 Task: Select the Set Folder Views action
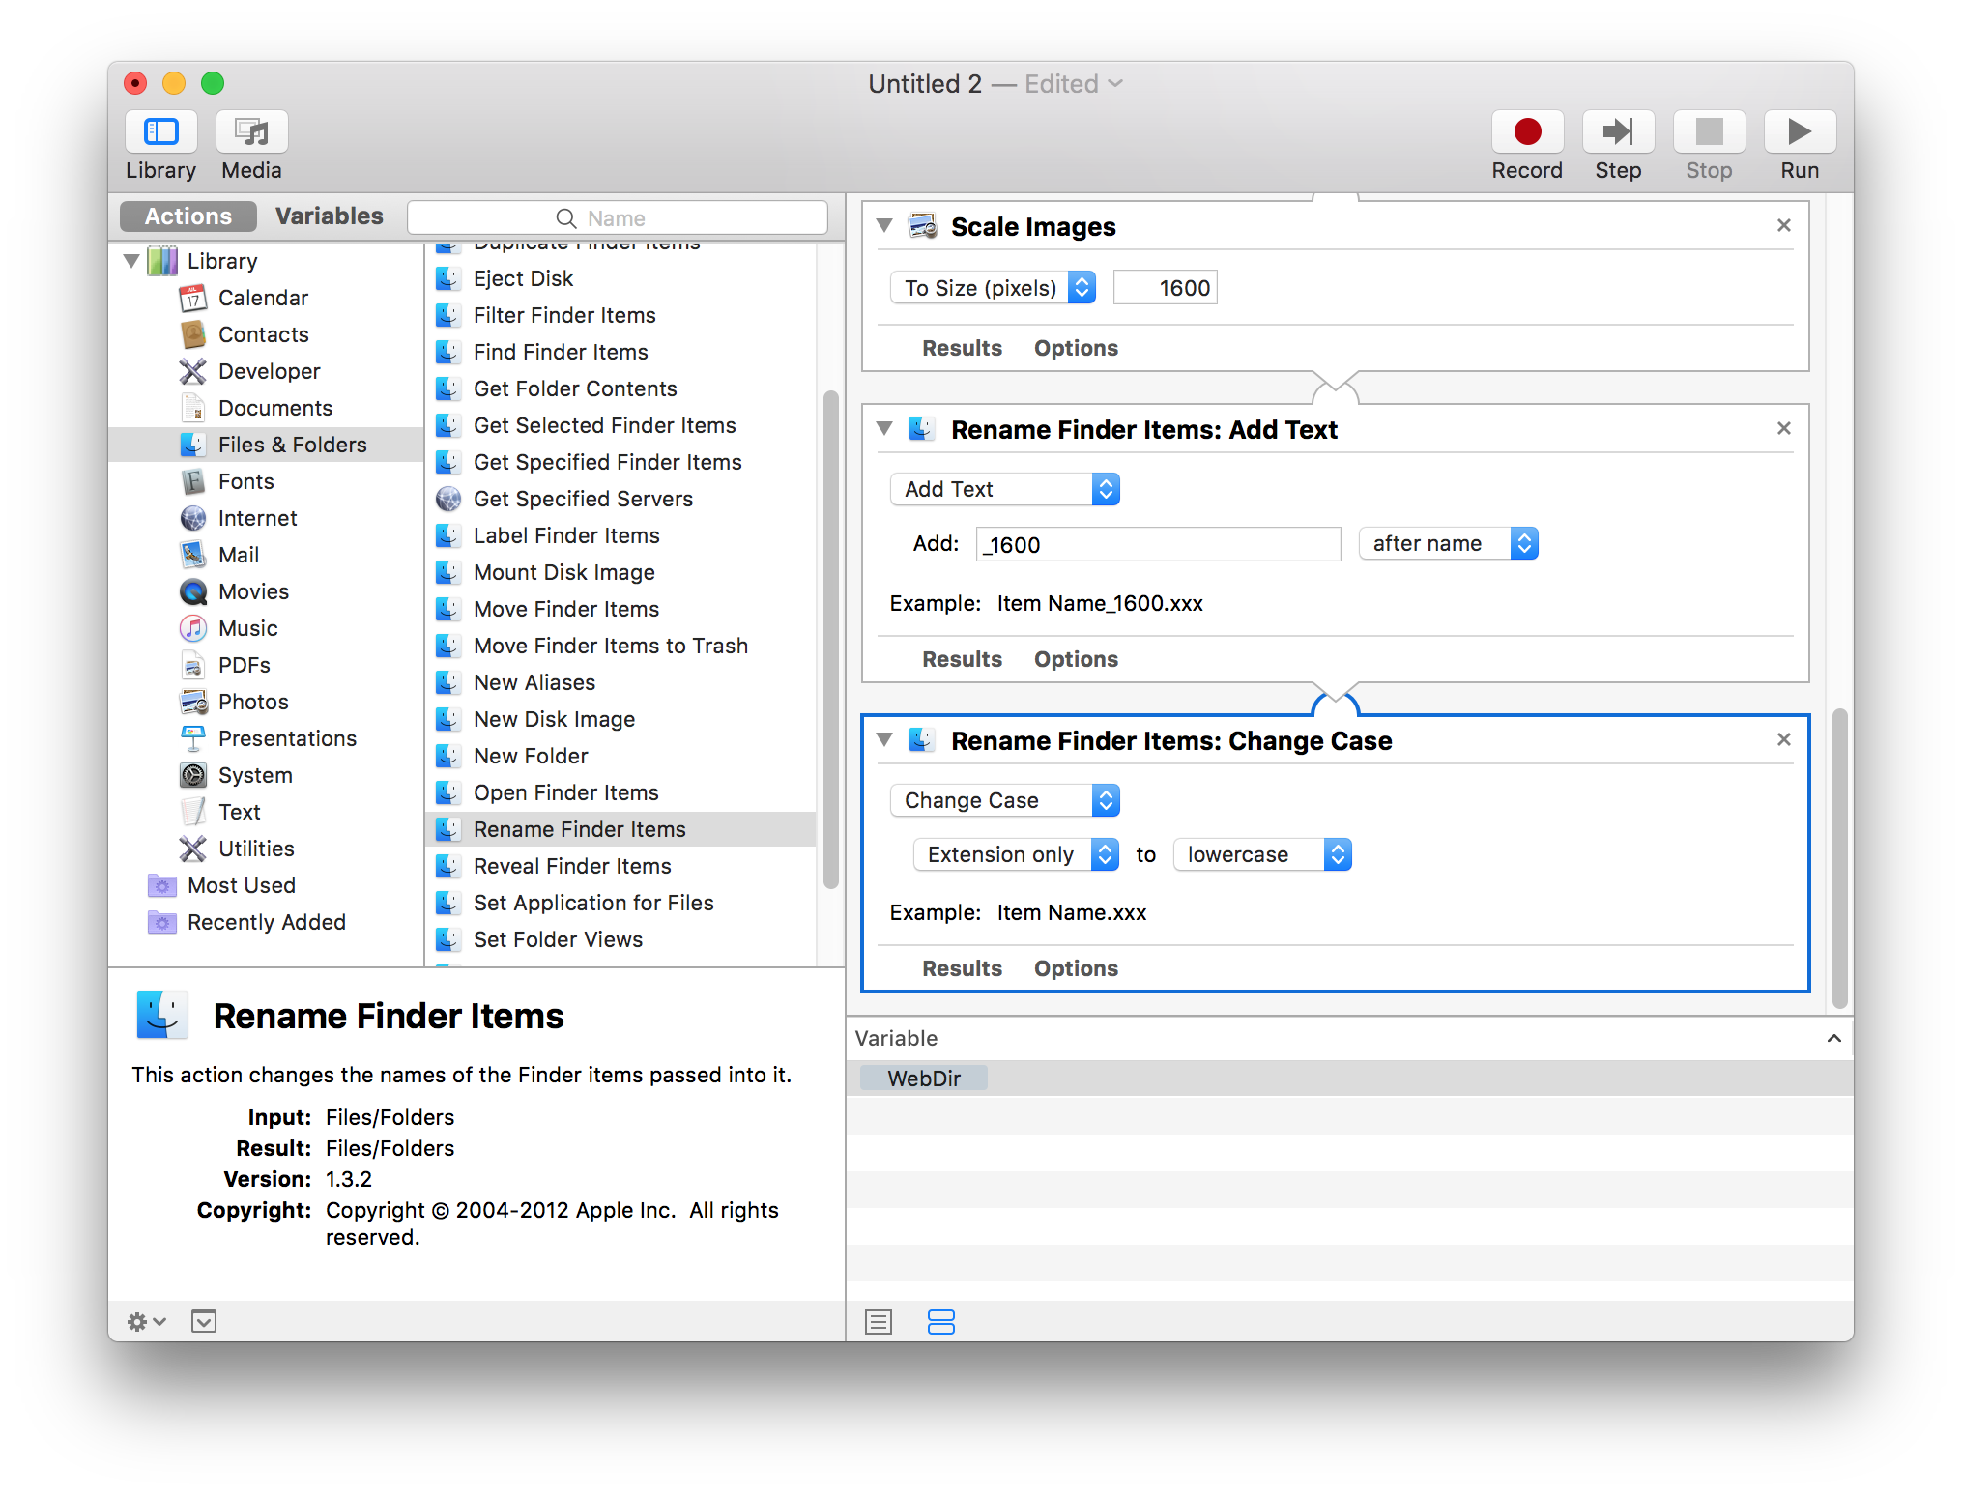(x=620, y=939)
